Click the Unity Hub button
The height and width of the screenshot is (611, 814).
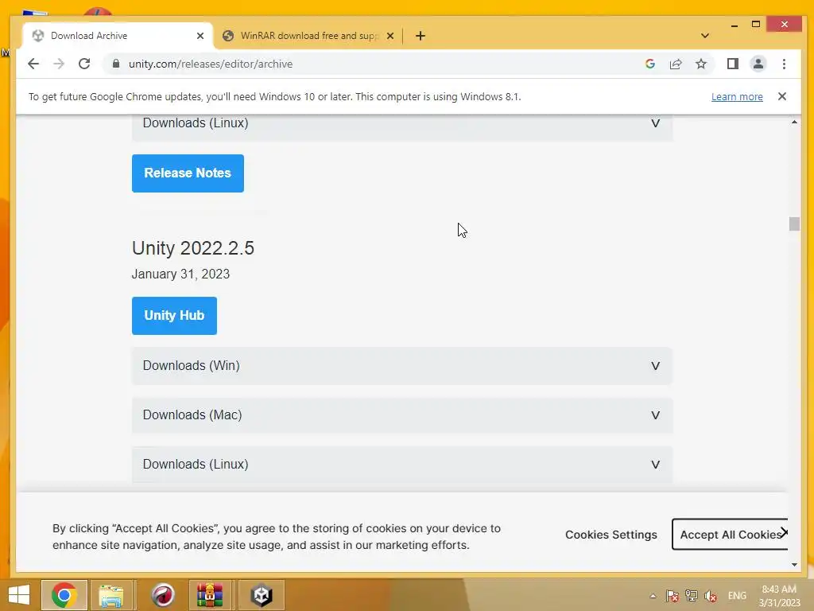(x=174, y=316)
